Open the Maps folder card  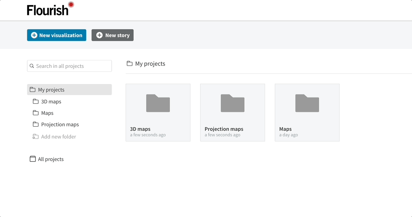coord(307,112)
